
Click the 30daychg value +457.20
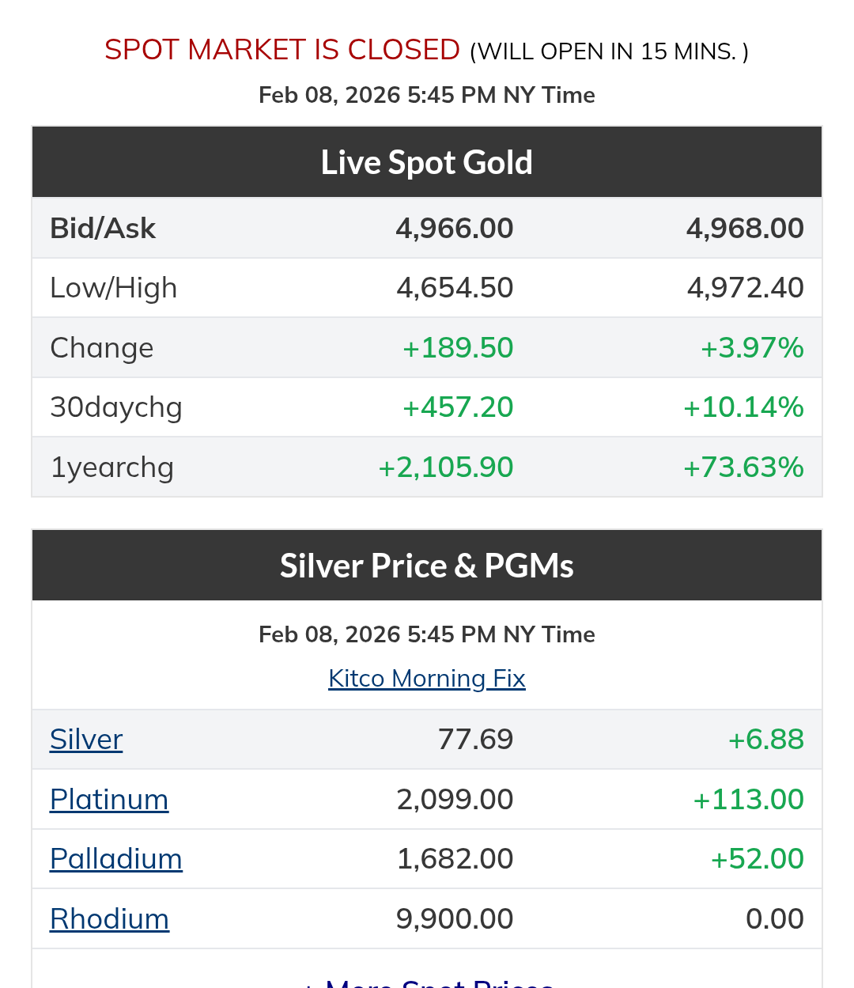click(x=458, y=407)
